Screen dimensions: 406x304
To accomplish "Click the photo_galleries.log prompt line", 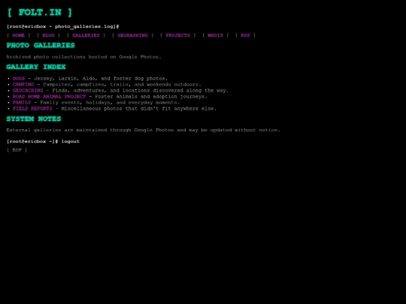I will (62, 26).
